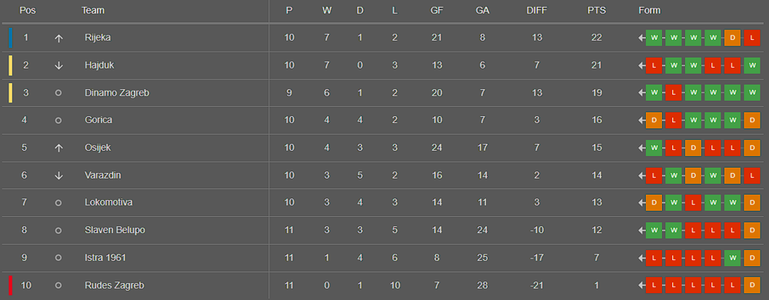
Task: Click Dinamo Zagreb's unchanged-position circle icon
Action: 58,92
